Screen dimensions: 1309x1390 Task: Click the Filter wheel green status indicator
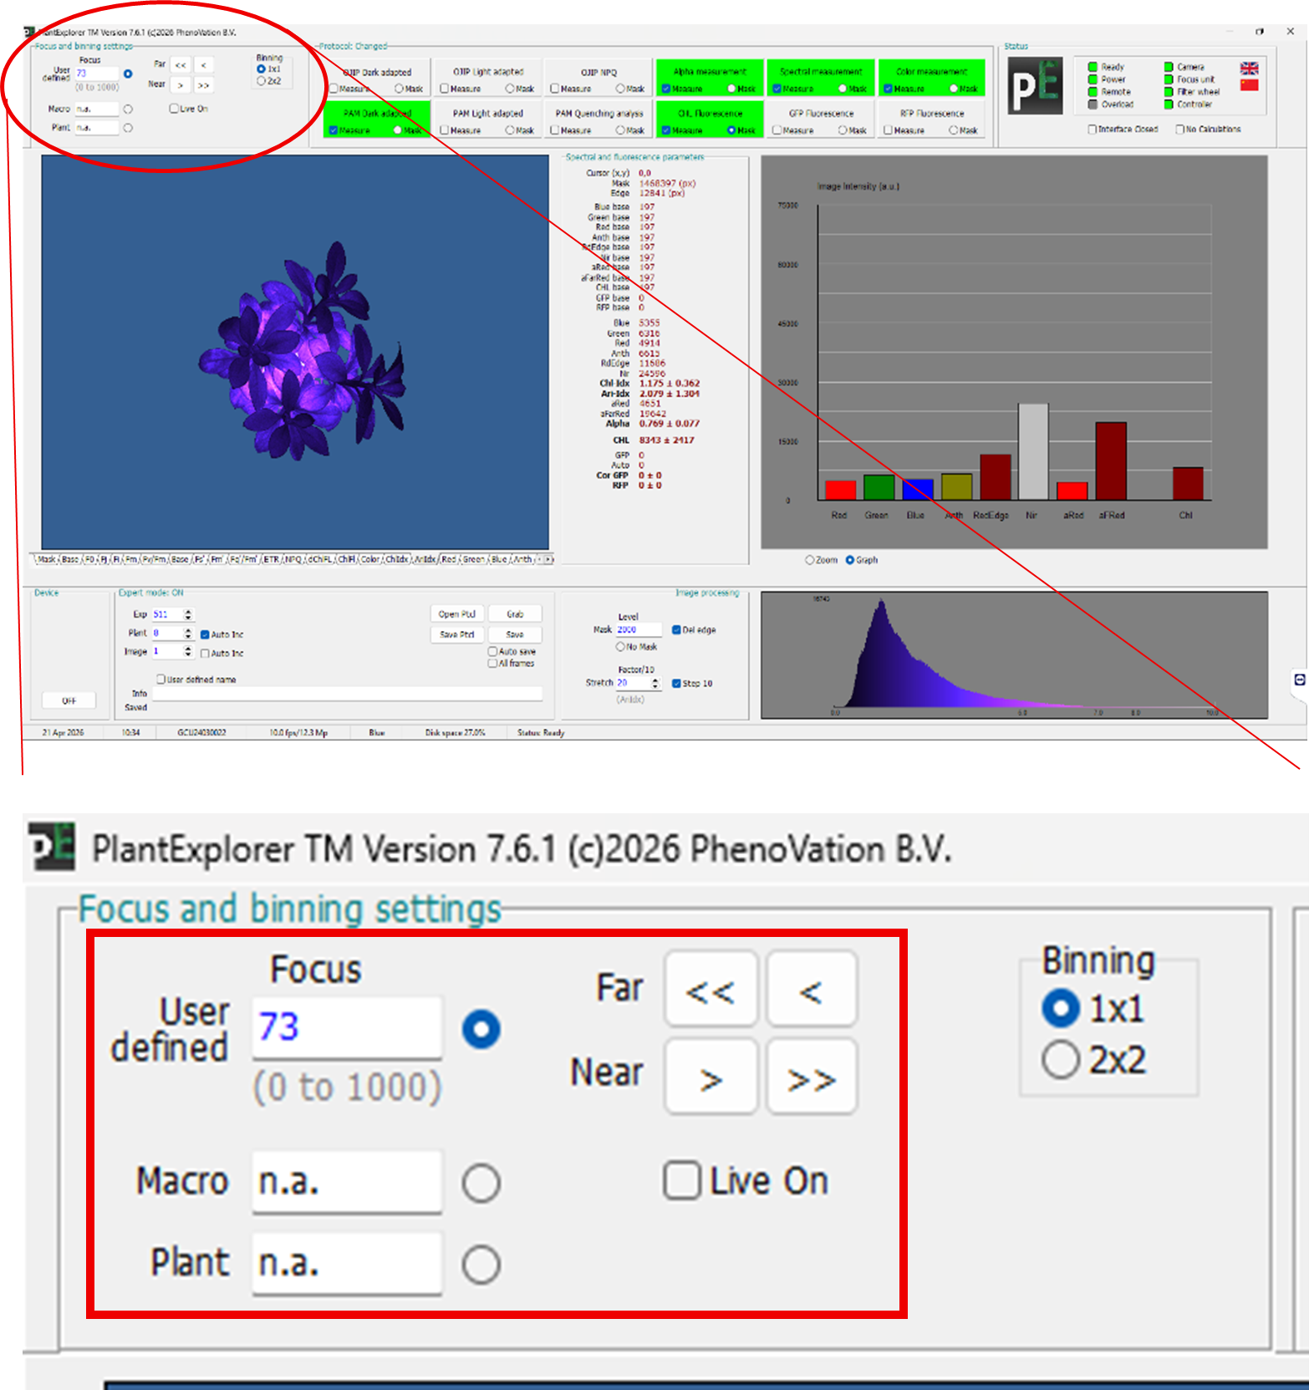coord(1169,92)
